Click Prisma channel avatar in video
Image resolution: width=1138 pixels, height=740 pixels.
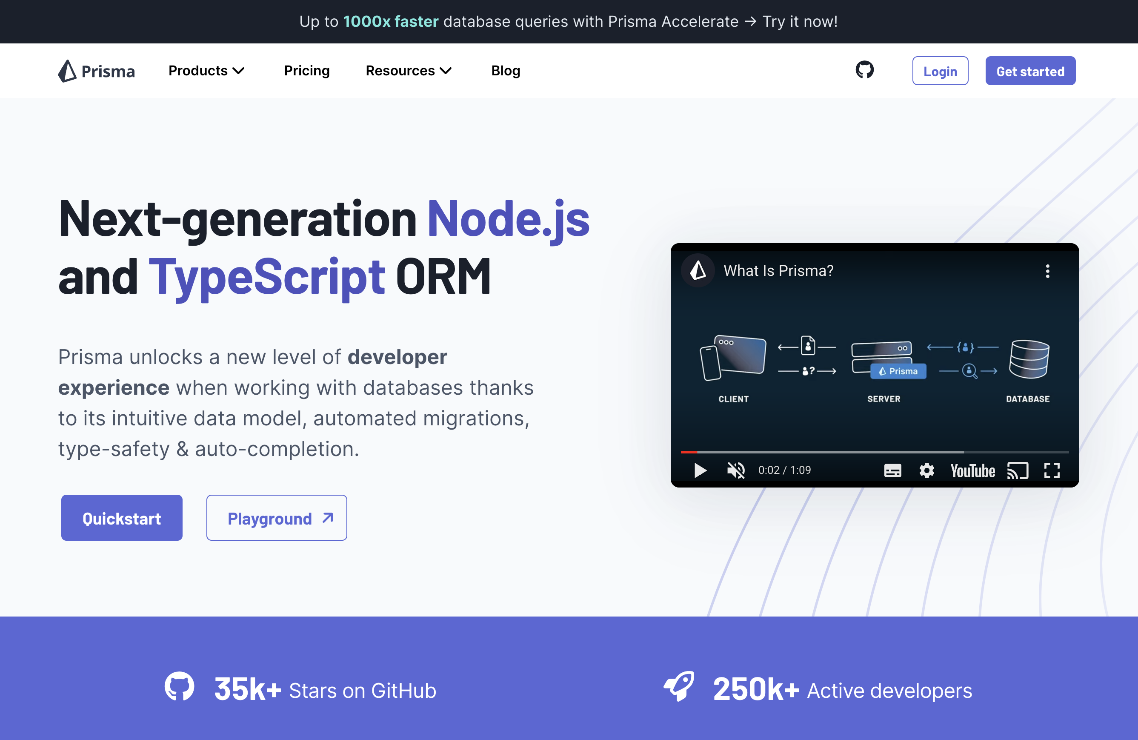coord(698,271)
